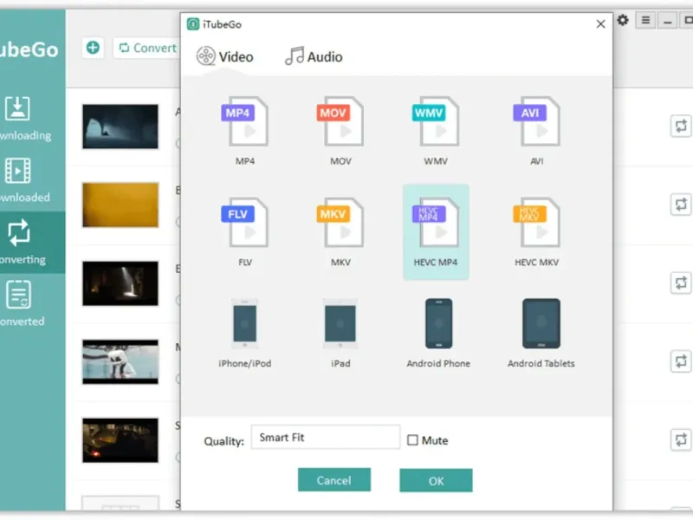
Task: Open the hamburger menu in main window
Action: click(x=645, y=20)
